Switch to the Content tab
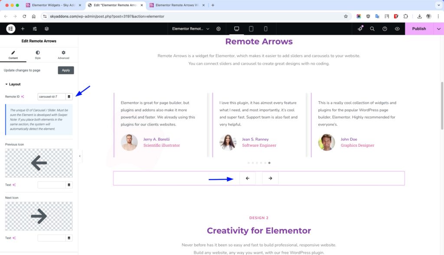This screenshot has width=444, height=255. click(x=13, y=55)
